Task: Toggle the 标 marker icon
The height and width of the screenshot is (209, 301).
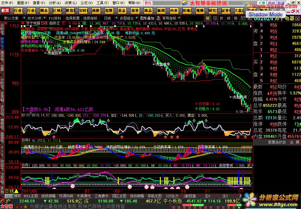Action: (208, 18)
